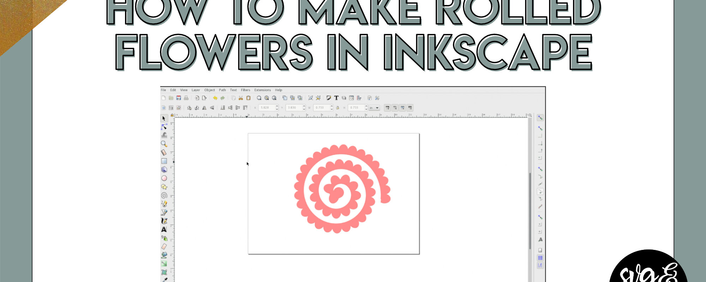The height and width of the screenshot is (282, 706).
Task: Click the Zoom to page icon
Action: 274,98
